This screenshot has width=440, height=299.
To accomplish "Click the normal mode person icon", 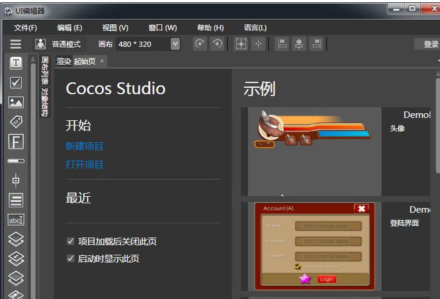I will pos(41,44).
